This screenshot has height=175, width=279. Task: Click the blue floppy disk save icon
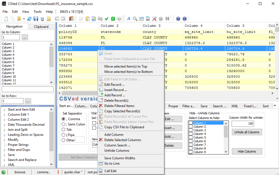pyautogui.click(x=36, y=19)
